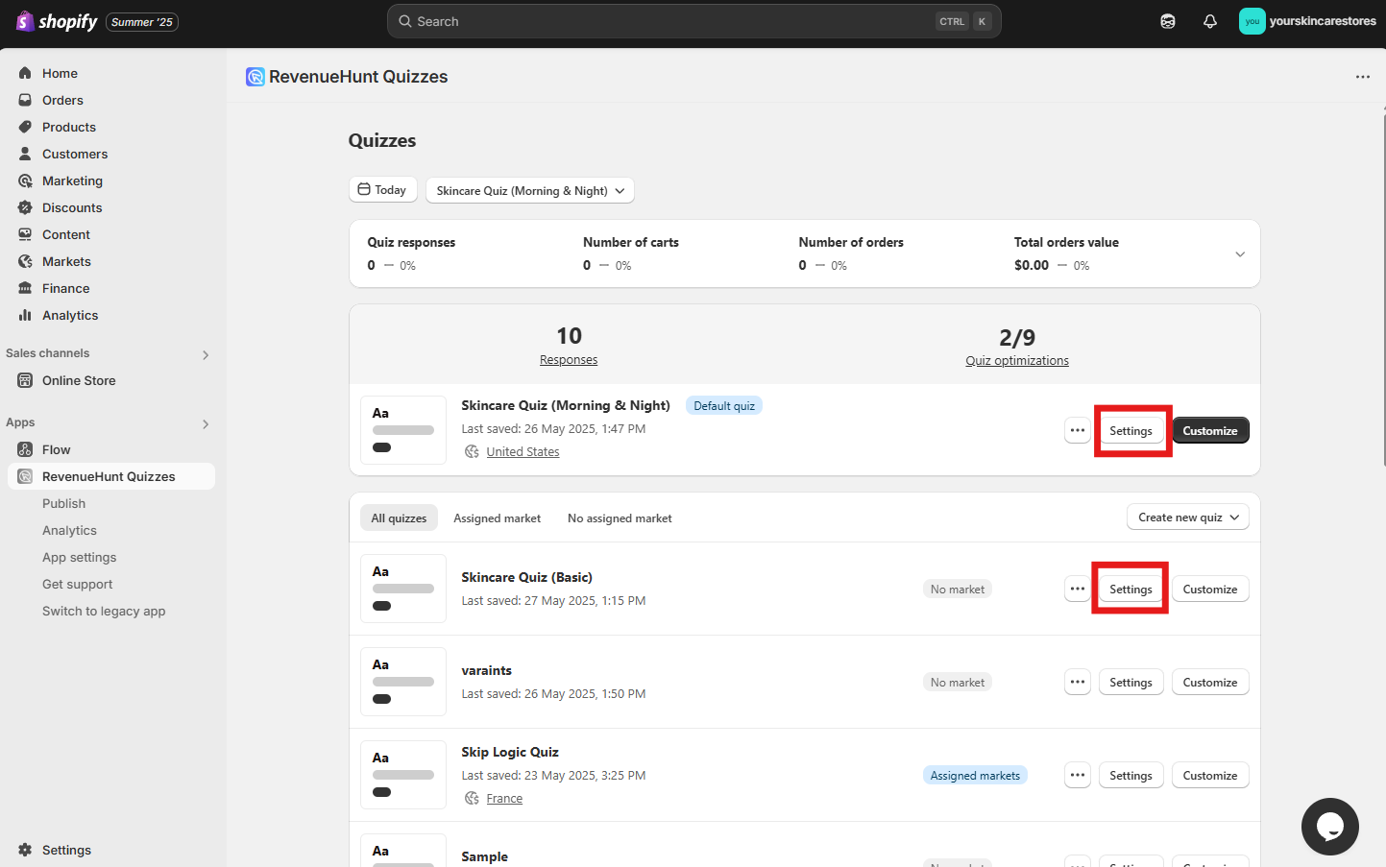Open the France market link

pyautogui.click(x=504, y=798)
